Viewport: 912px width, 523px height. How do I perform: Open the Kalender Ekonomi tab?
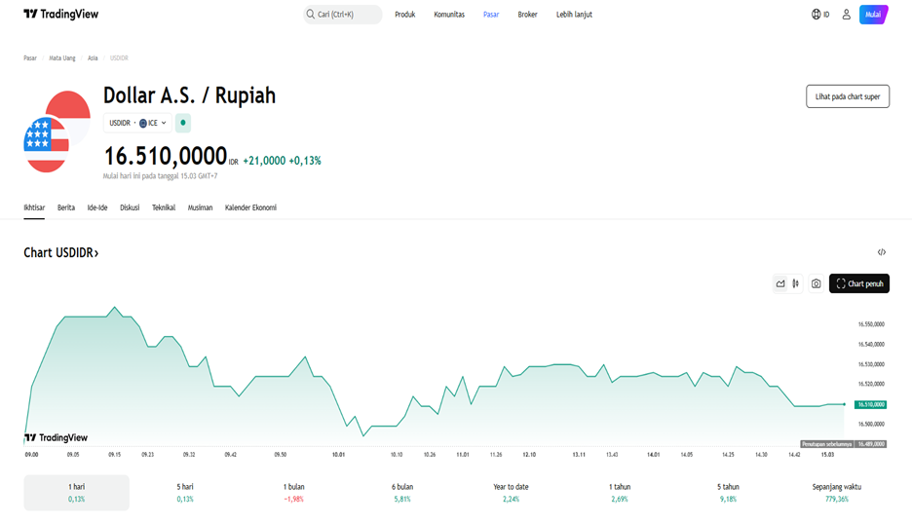[x=250, y=207]
